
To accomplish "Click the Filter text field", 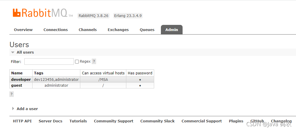I will 49,61.
